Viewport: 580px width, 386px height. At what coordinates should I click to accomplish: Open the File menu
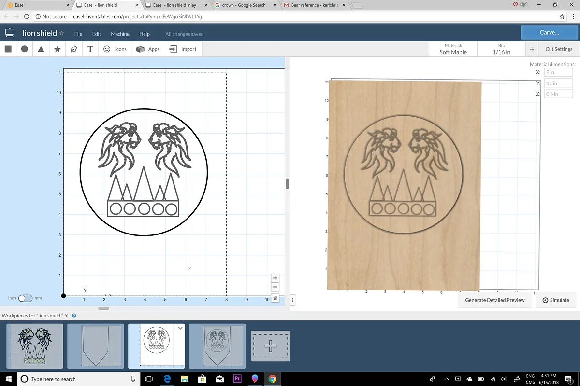click(78, 34)
